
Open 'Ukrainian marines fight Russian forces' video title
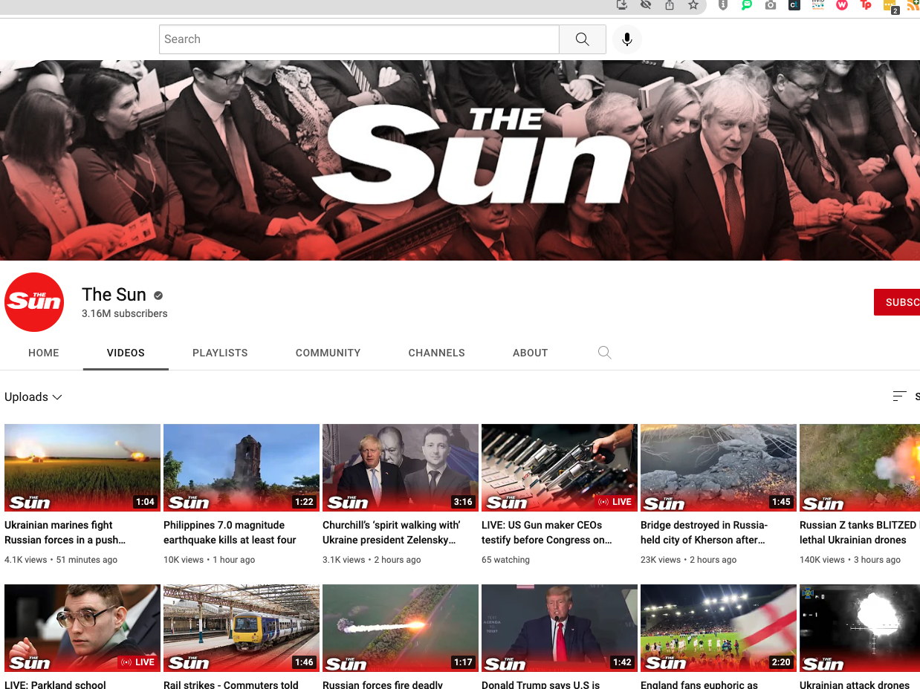coord(65,532)
